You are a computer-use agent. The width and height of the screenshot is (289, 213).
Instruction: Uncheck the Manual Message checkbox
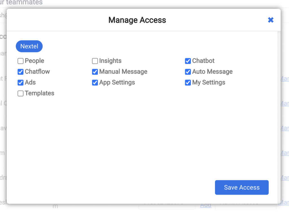[95, 72]
